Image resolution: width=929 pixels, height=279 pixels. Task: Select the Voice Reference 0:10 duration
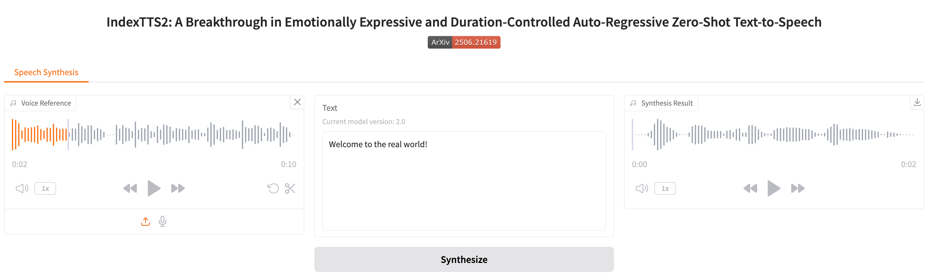pos(288,164)
